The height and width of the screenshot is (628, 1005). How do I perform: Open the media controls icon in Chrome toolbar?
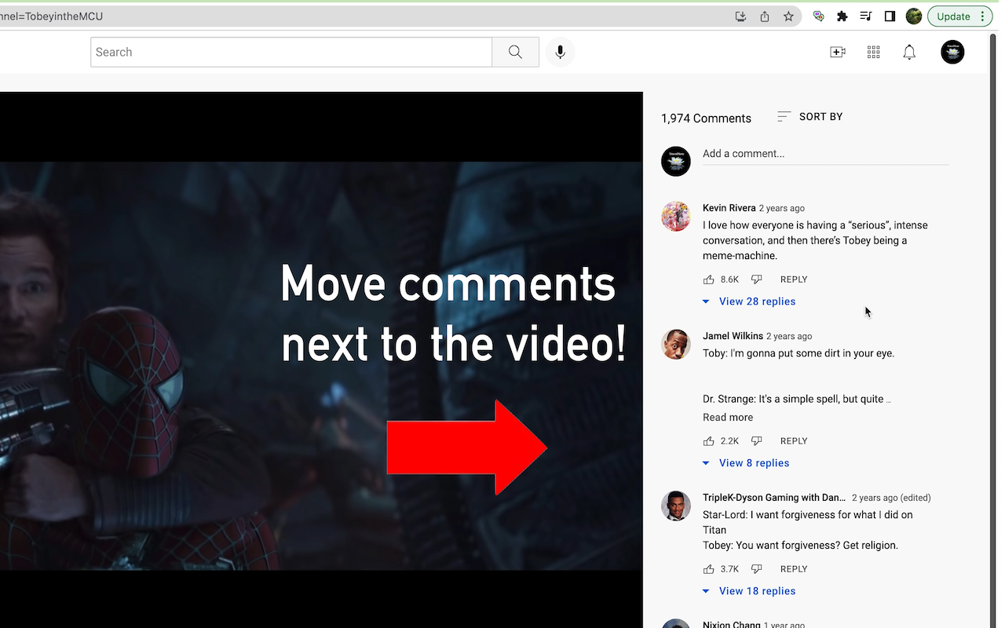click(x=866, y=16)
